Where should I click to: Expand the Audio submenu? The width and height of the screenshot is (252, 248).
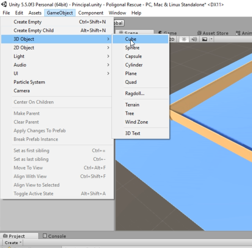click(56, 65)
